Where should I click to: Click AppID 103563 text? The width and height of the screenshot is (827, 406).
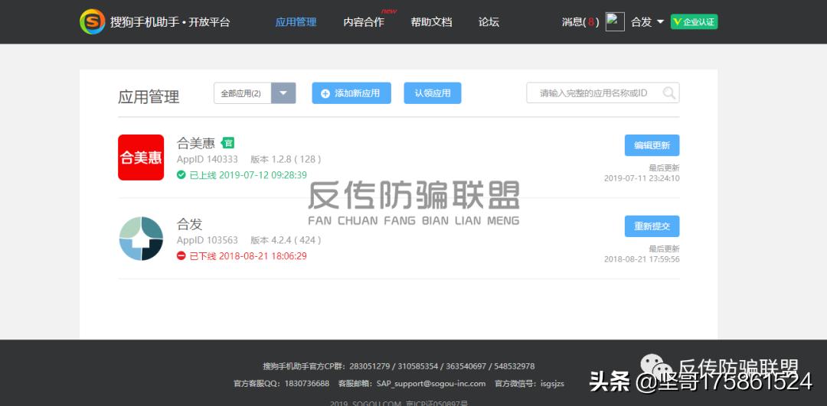208,240
